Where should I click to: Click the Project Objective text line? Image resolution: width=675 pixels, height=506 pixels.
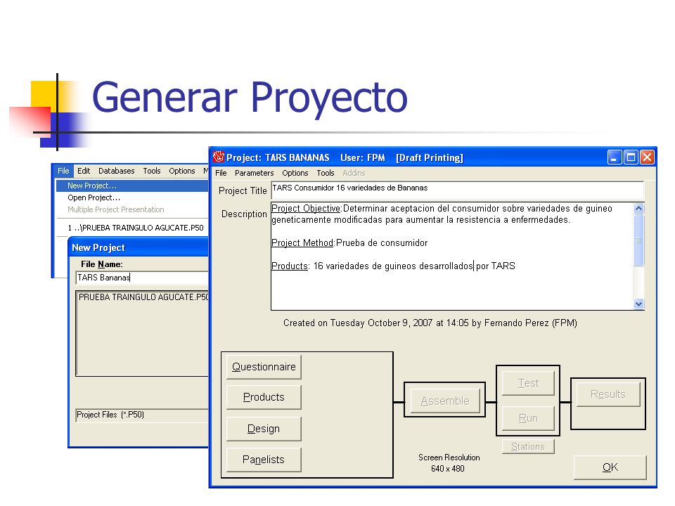(x=442, y=214)
